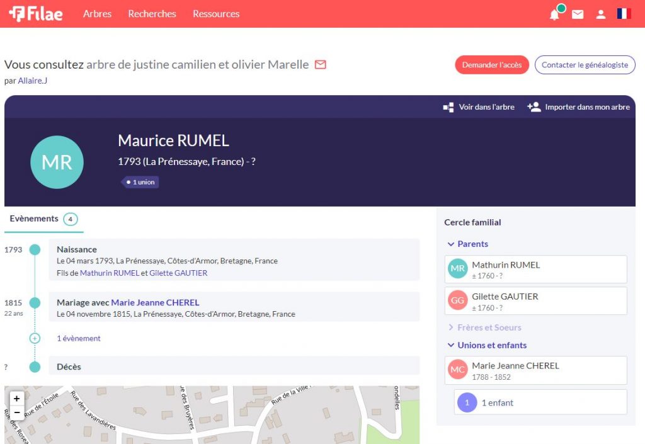The width and height of the screenshot is (645, 444).
Task: Click Mathurin RUMEL's MR avatar in Parents
Action: coord(458,269)
